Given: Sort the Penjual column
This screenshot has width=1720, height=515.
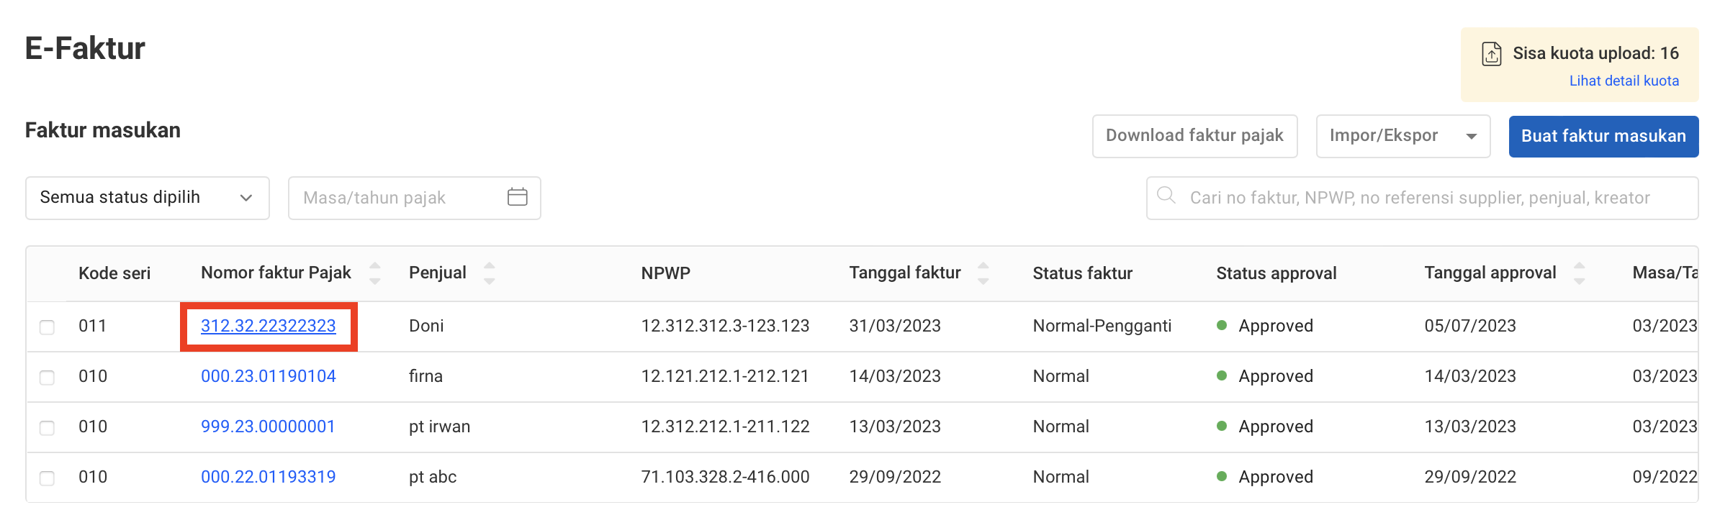Looking at the screenshot, I should [489, 273].
